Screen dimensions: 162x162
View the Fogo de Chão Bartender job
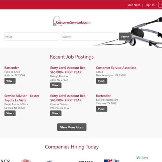[x=10, y=81]
